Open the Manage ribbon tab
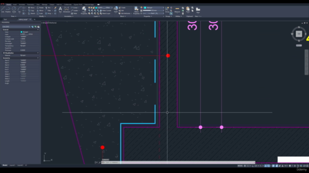The width and height of the screenshot is (309, 173). (44, 4)
